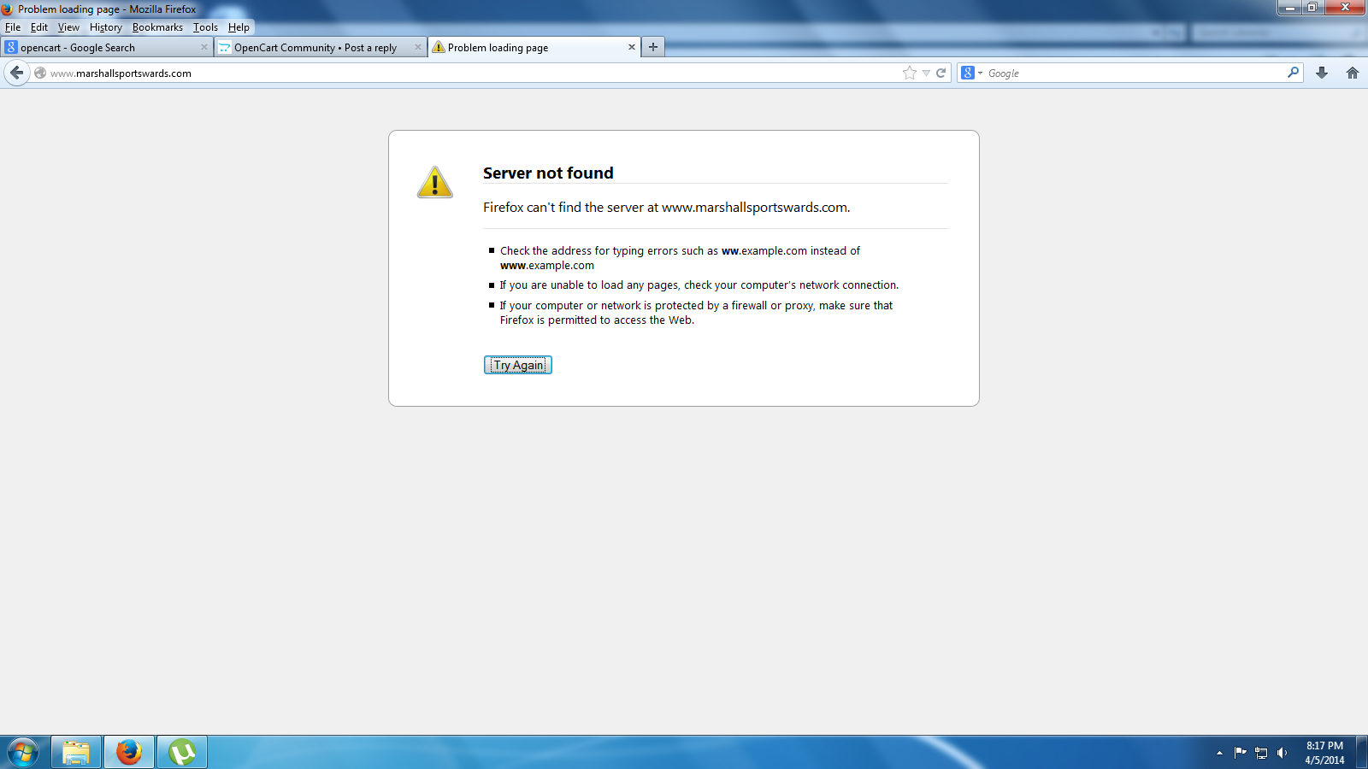Screen dimensions: 1368x769
Task: Close the opencart Google Search tab
Action: click(x=204, y=47)
